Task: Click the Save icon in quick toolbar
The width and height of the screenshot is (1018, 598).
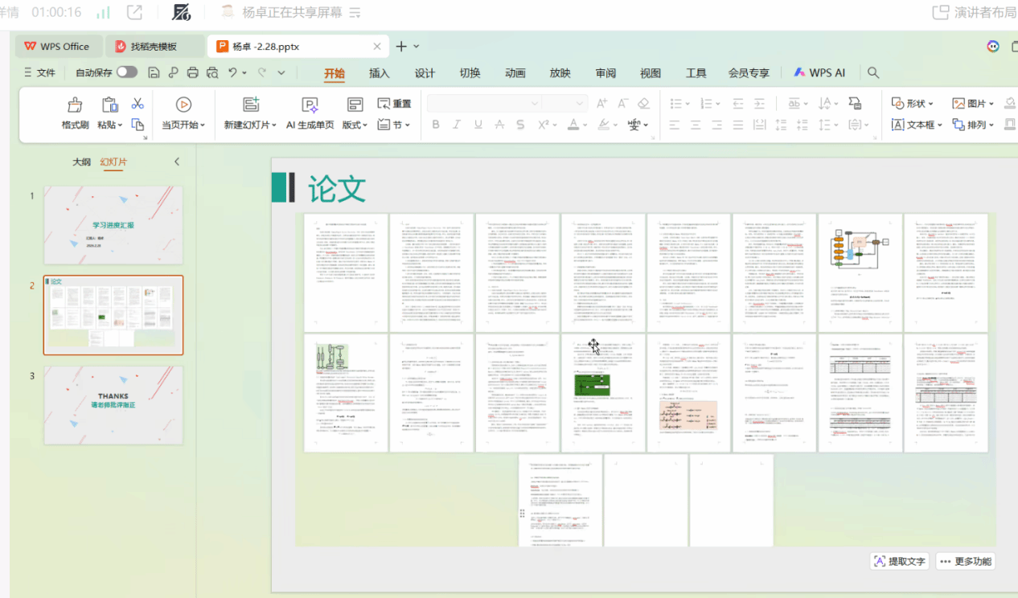Action: (154, 72)
